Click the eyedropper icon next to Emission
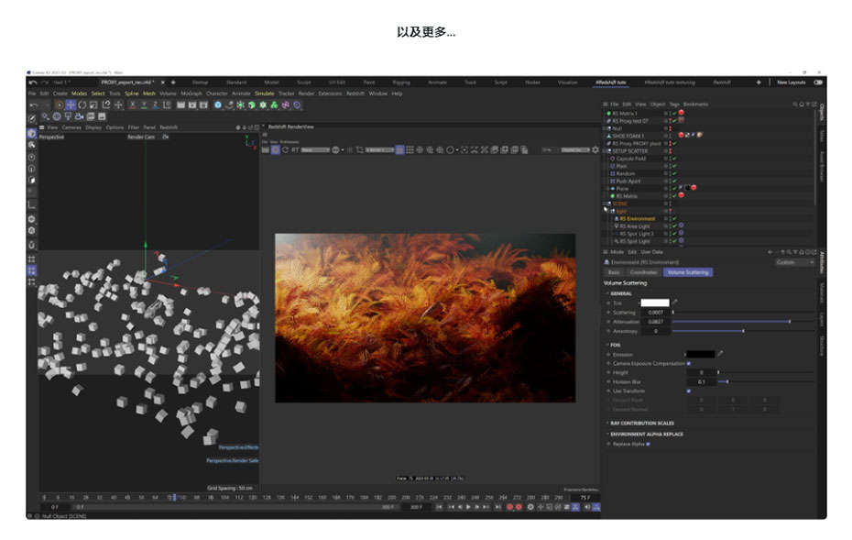This screenshot has width=852, height=540. click(x=720, y=354)
